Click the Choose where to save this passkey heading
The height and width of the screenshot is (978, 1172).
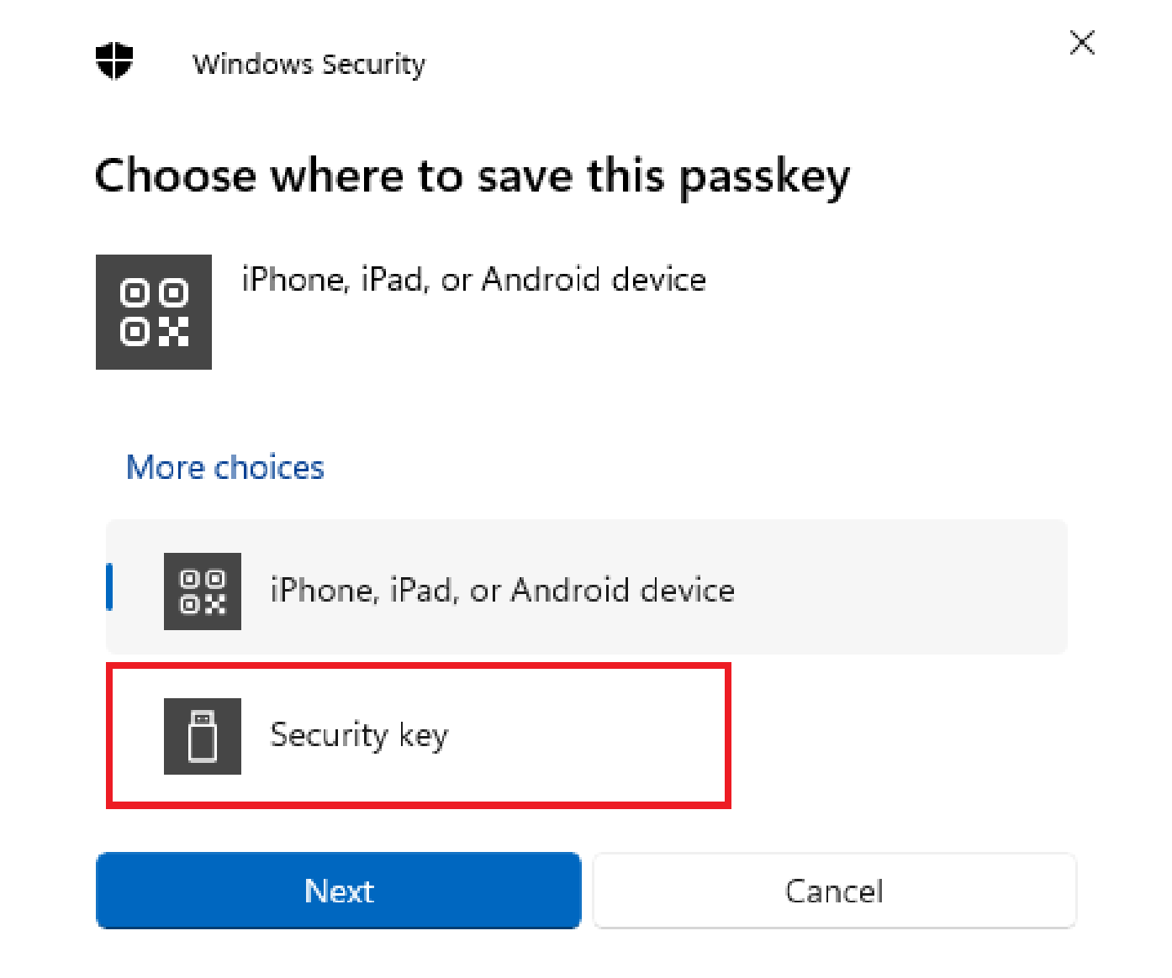click(x=473, y=175)
